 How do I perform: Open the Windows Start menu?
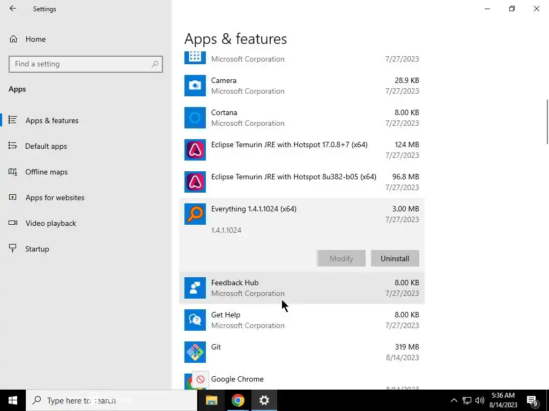click(13, 400)
